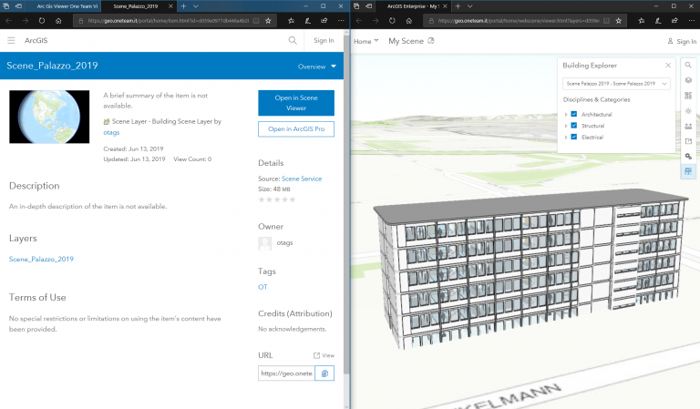Refresh the page in left browser
700x409 pixels.
click(x=42, y=21)
